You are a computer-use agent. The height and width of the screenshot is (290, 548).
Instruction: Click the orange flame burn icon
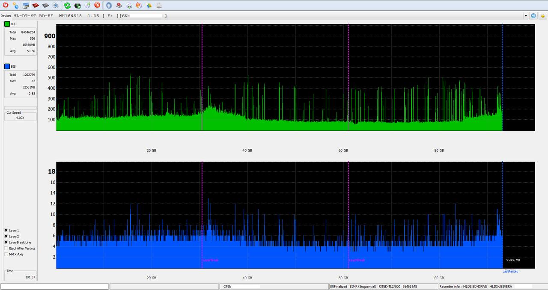coord(139,5)
